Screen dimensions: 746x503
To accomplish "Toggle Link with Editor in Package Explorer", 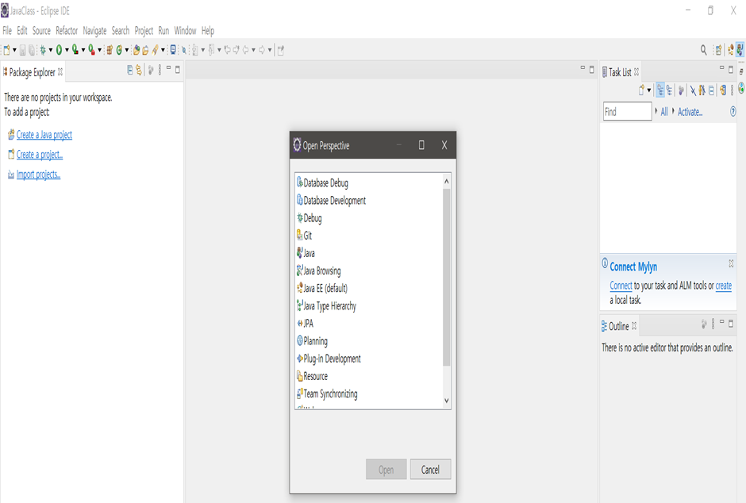I will (138, 70).
